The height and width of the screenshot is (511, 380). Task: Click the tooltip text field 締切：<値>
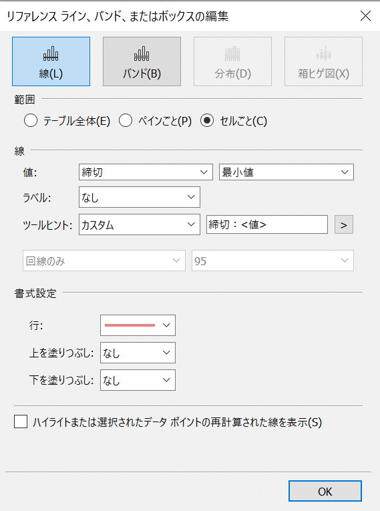click(267, 224)
